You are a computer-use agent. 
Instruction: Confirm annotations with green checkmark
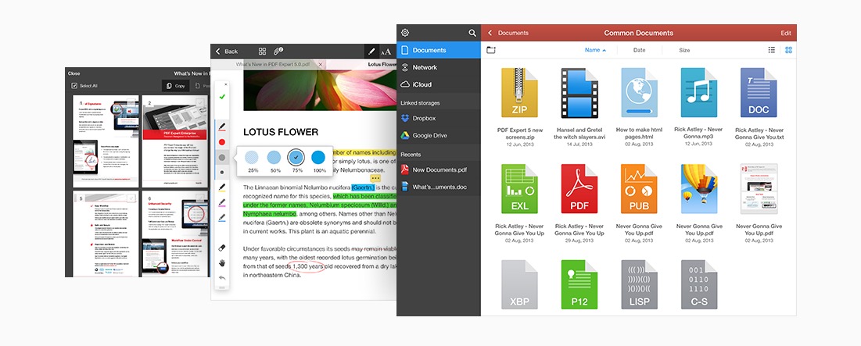tap(222, 97)
